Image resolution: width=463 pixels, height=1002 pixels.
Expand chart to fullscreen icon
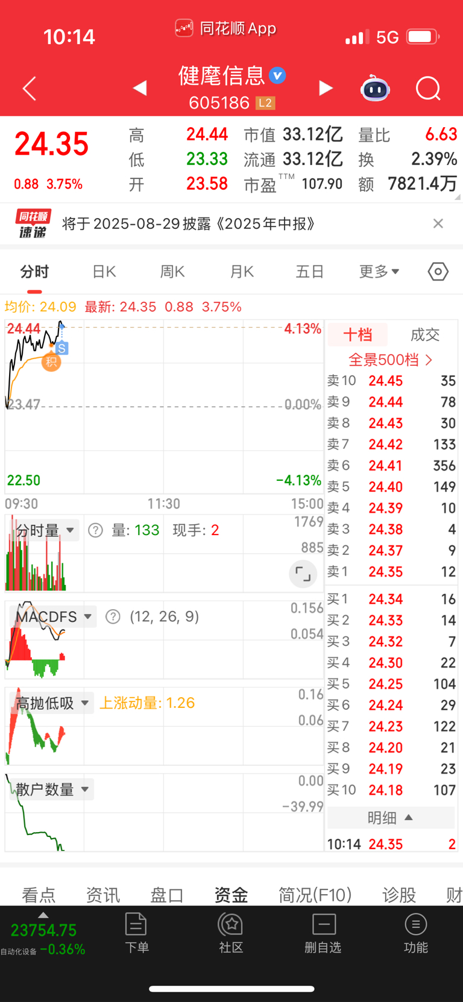[x=303, y=574]
